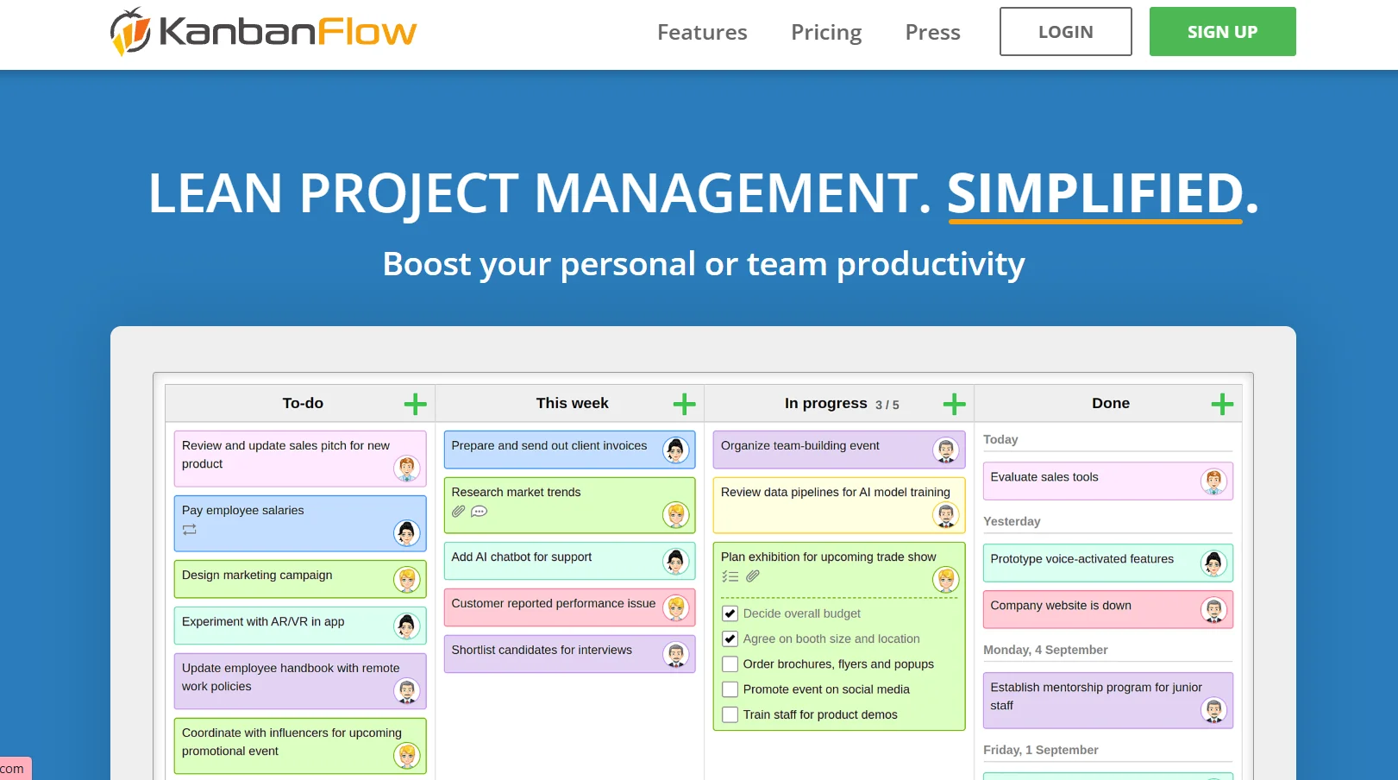This screenshot has height=780, width=1398.
Task: Open the Features menu item
Action: (x=702, y=32)
